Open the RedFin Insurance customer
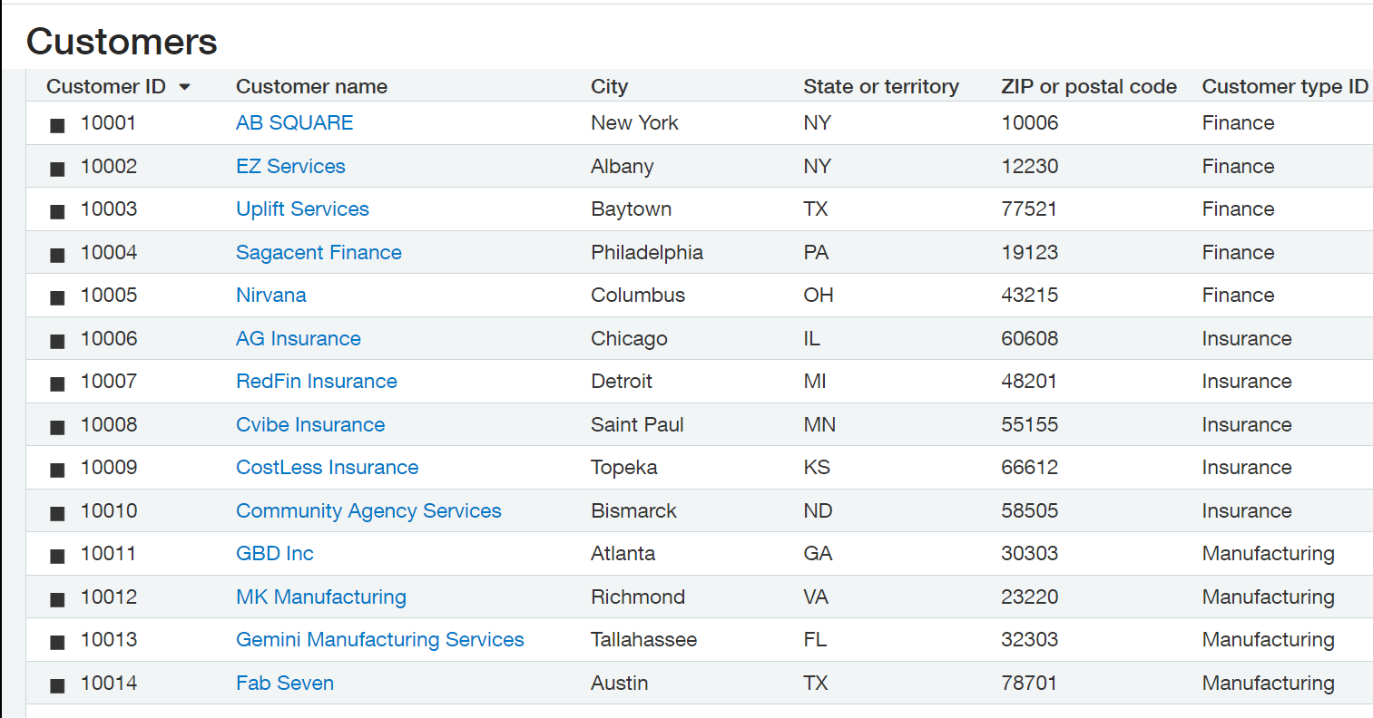Image resolution: width=1373 pixels, height=718 pixels. point(316,381)
